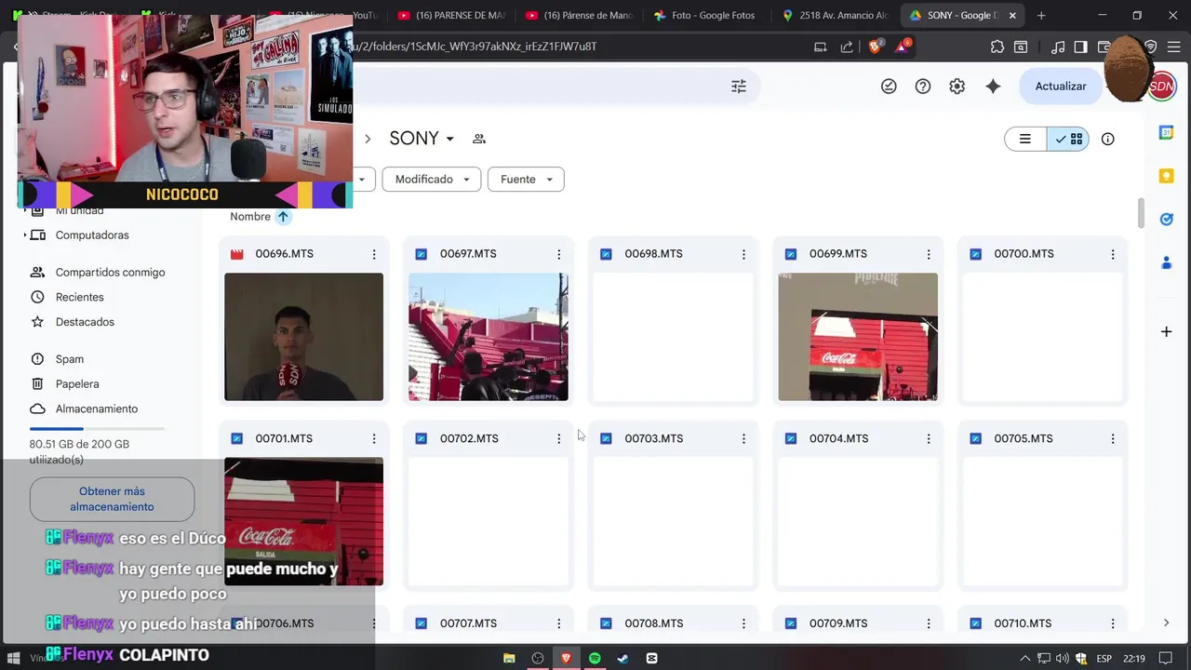
Task: Switch to the 2518 Av. Amancio Maps tab
Action: [x=836, y=15]
